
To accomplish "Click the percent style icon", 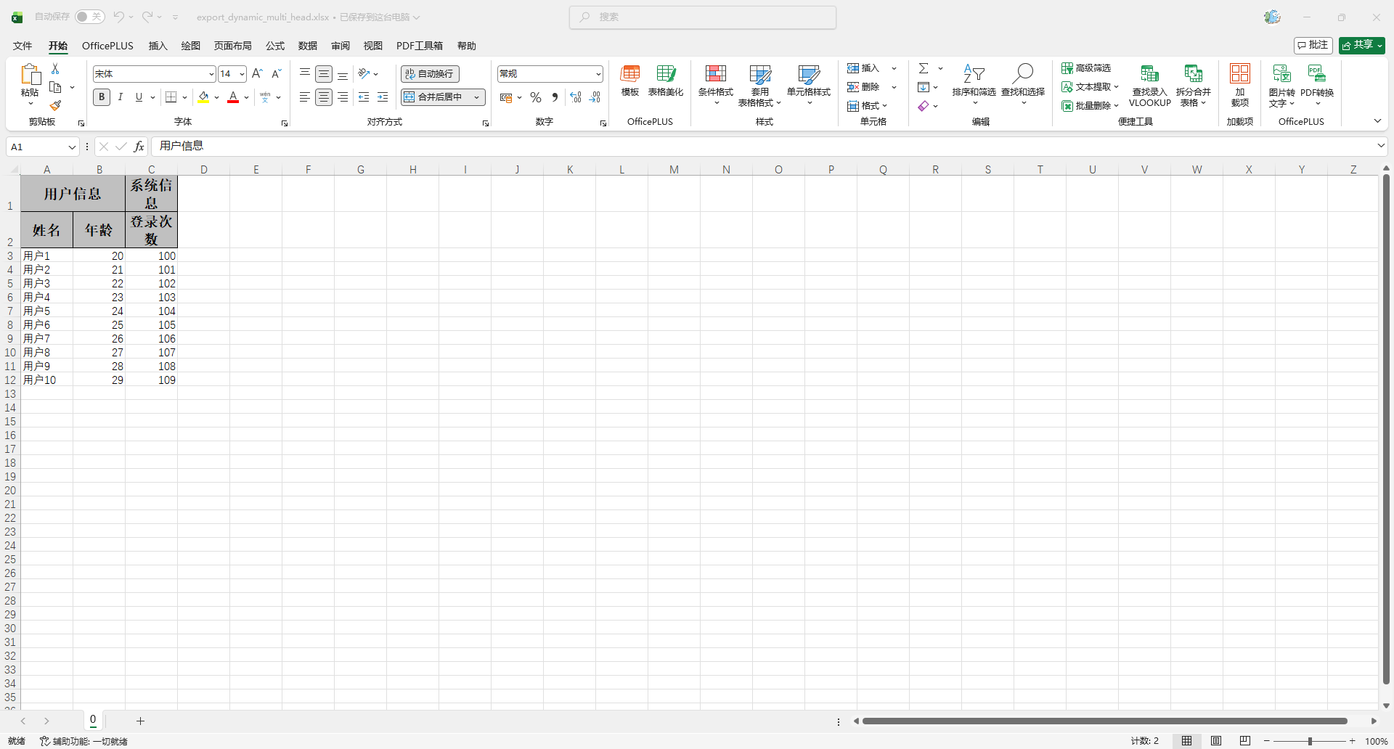I will pyautogui.click(x=536, y=97).
